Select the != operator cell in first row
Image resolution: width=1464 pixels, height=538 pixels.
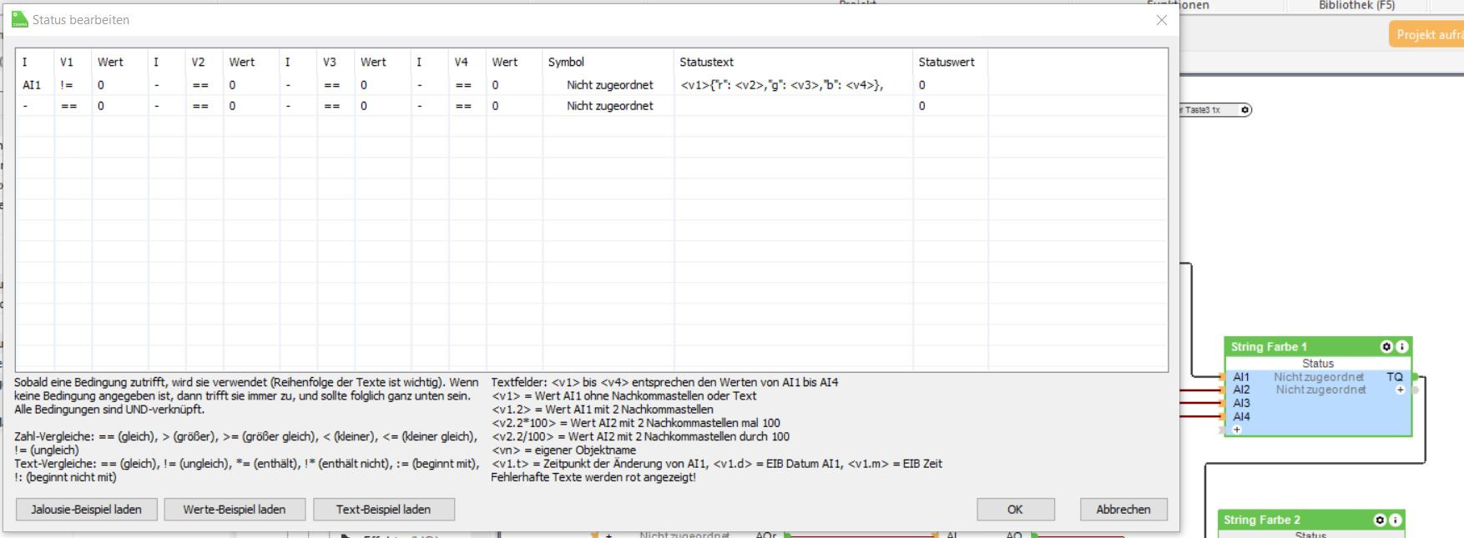tap(73, 85)
